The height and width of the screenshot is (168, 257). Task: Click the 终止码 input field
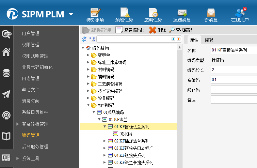[x=234, y=90]
